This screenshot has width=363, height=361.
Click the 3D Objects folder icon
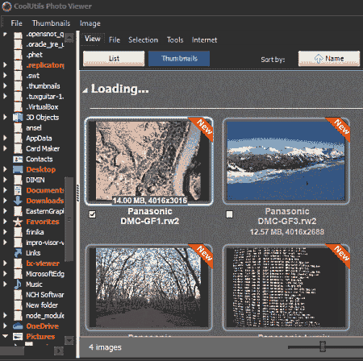18,118
